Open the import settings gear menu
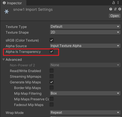122x117 pixels. click(x=120, y=9)
